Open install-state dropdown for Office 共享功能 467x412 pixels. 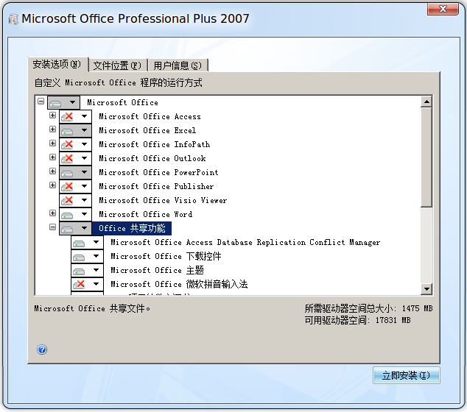click(76, 229)
